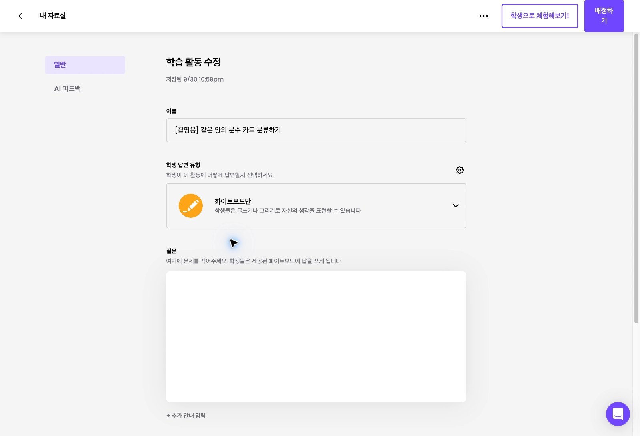
Task: Switch to the AI 피드백 tab
Action: [x=67, y=89]
